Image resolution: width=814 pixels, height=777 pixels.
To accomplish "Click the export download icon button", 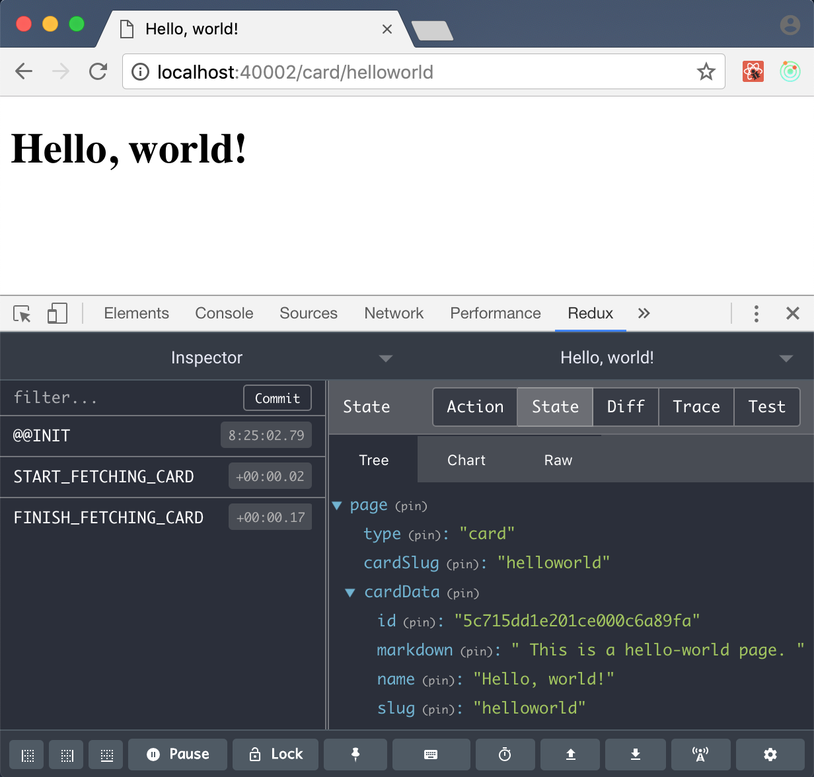I will click(636, 755).
